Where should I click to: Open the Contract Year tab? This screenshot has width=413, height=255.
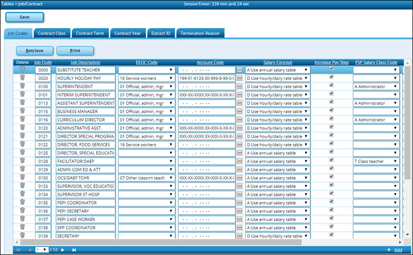coord(128,33)
